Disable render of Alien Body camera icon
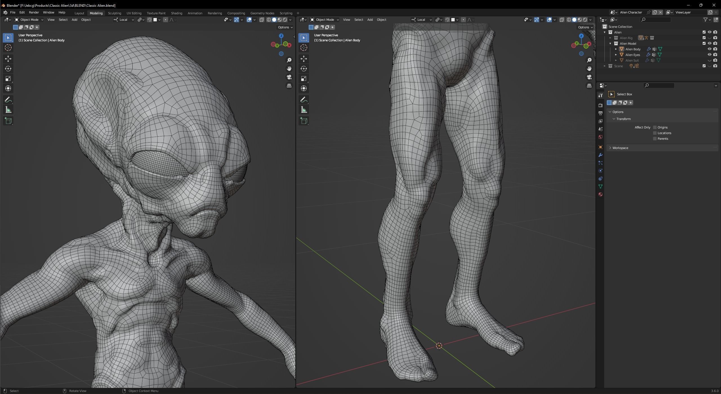This screenshot has width=721, height=394. click(x=715, y=49)
